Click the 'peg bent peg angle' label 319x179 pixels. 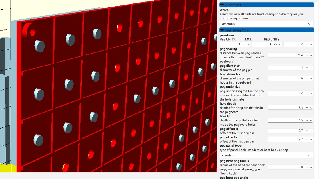click(234, 177)
